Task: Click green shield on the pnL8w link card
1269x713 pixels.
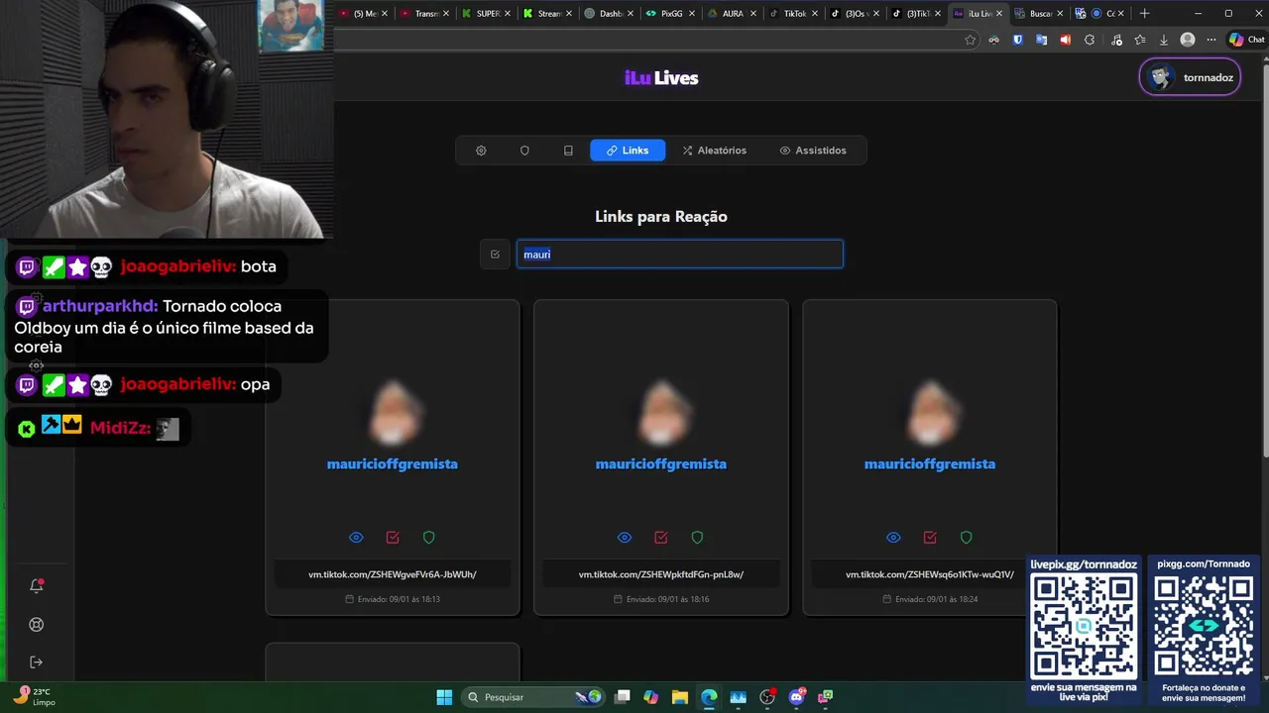Action: (x=698, y=538)
